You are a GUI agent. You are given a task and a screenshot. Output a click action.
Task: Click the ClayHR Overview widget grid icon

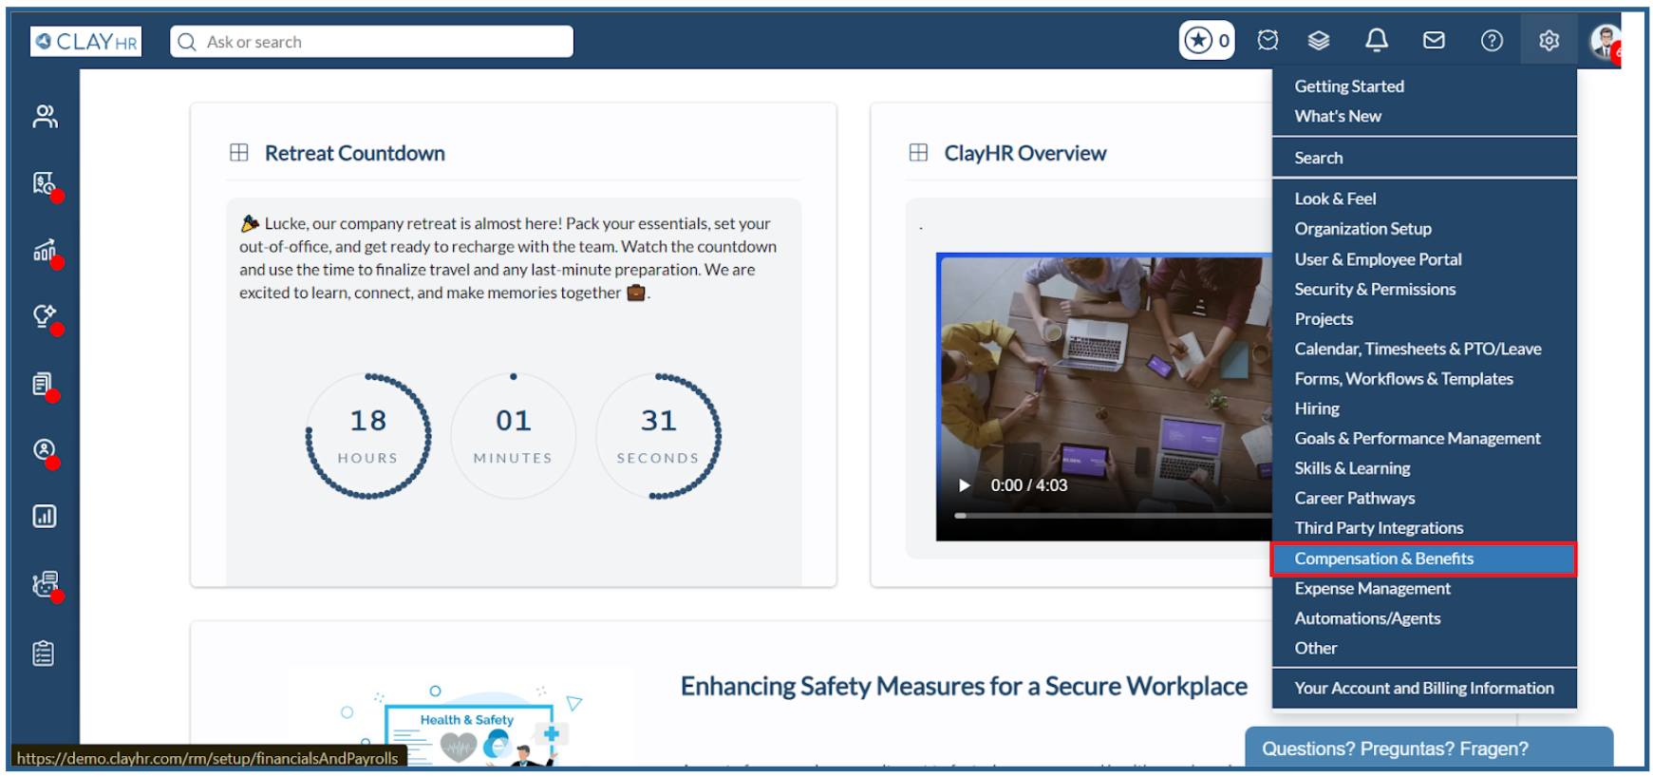click(918, 153)
